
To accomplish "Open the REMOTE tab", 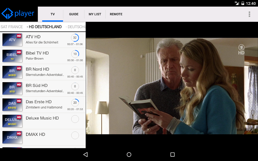I will (116, 14).
